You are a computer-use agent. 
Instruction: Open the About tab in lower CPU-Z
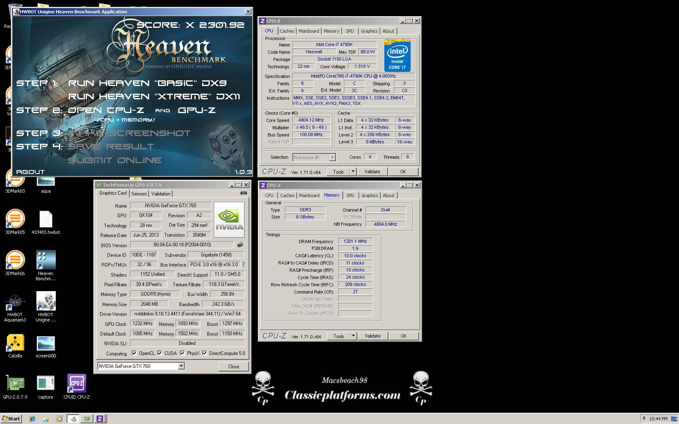pos(389,195)
